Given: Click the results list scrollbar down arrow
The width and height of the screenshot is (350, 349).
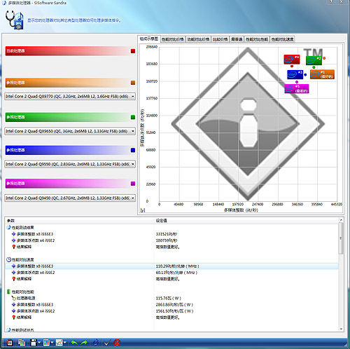Looking at the screenshot, I should click(x=341, y=329).
